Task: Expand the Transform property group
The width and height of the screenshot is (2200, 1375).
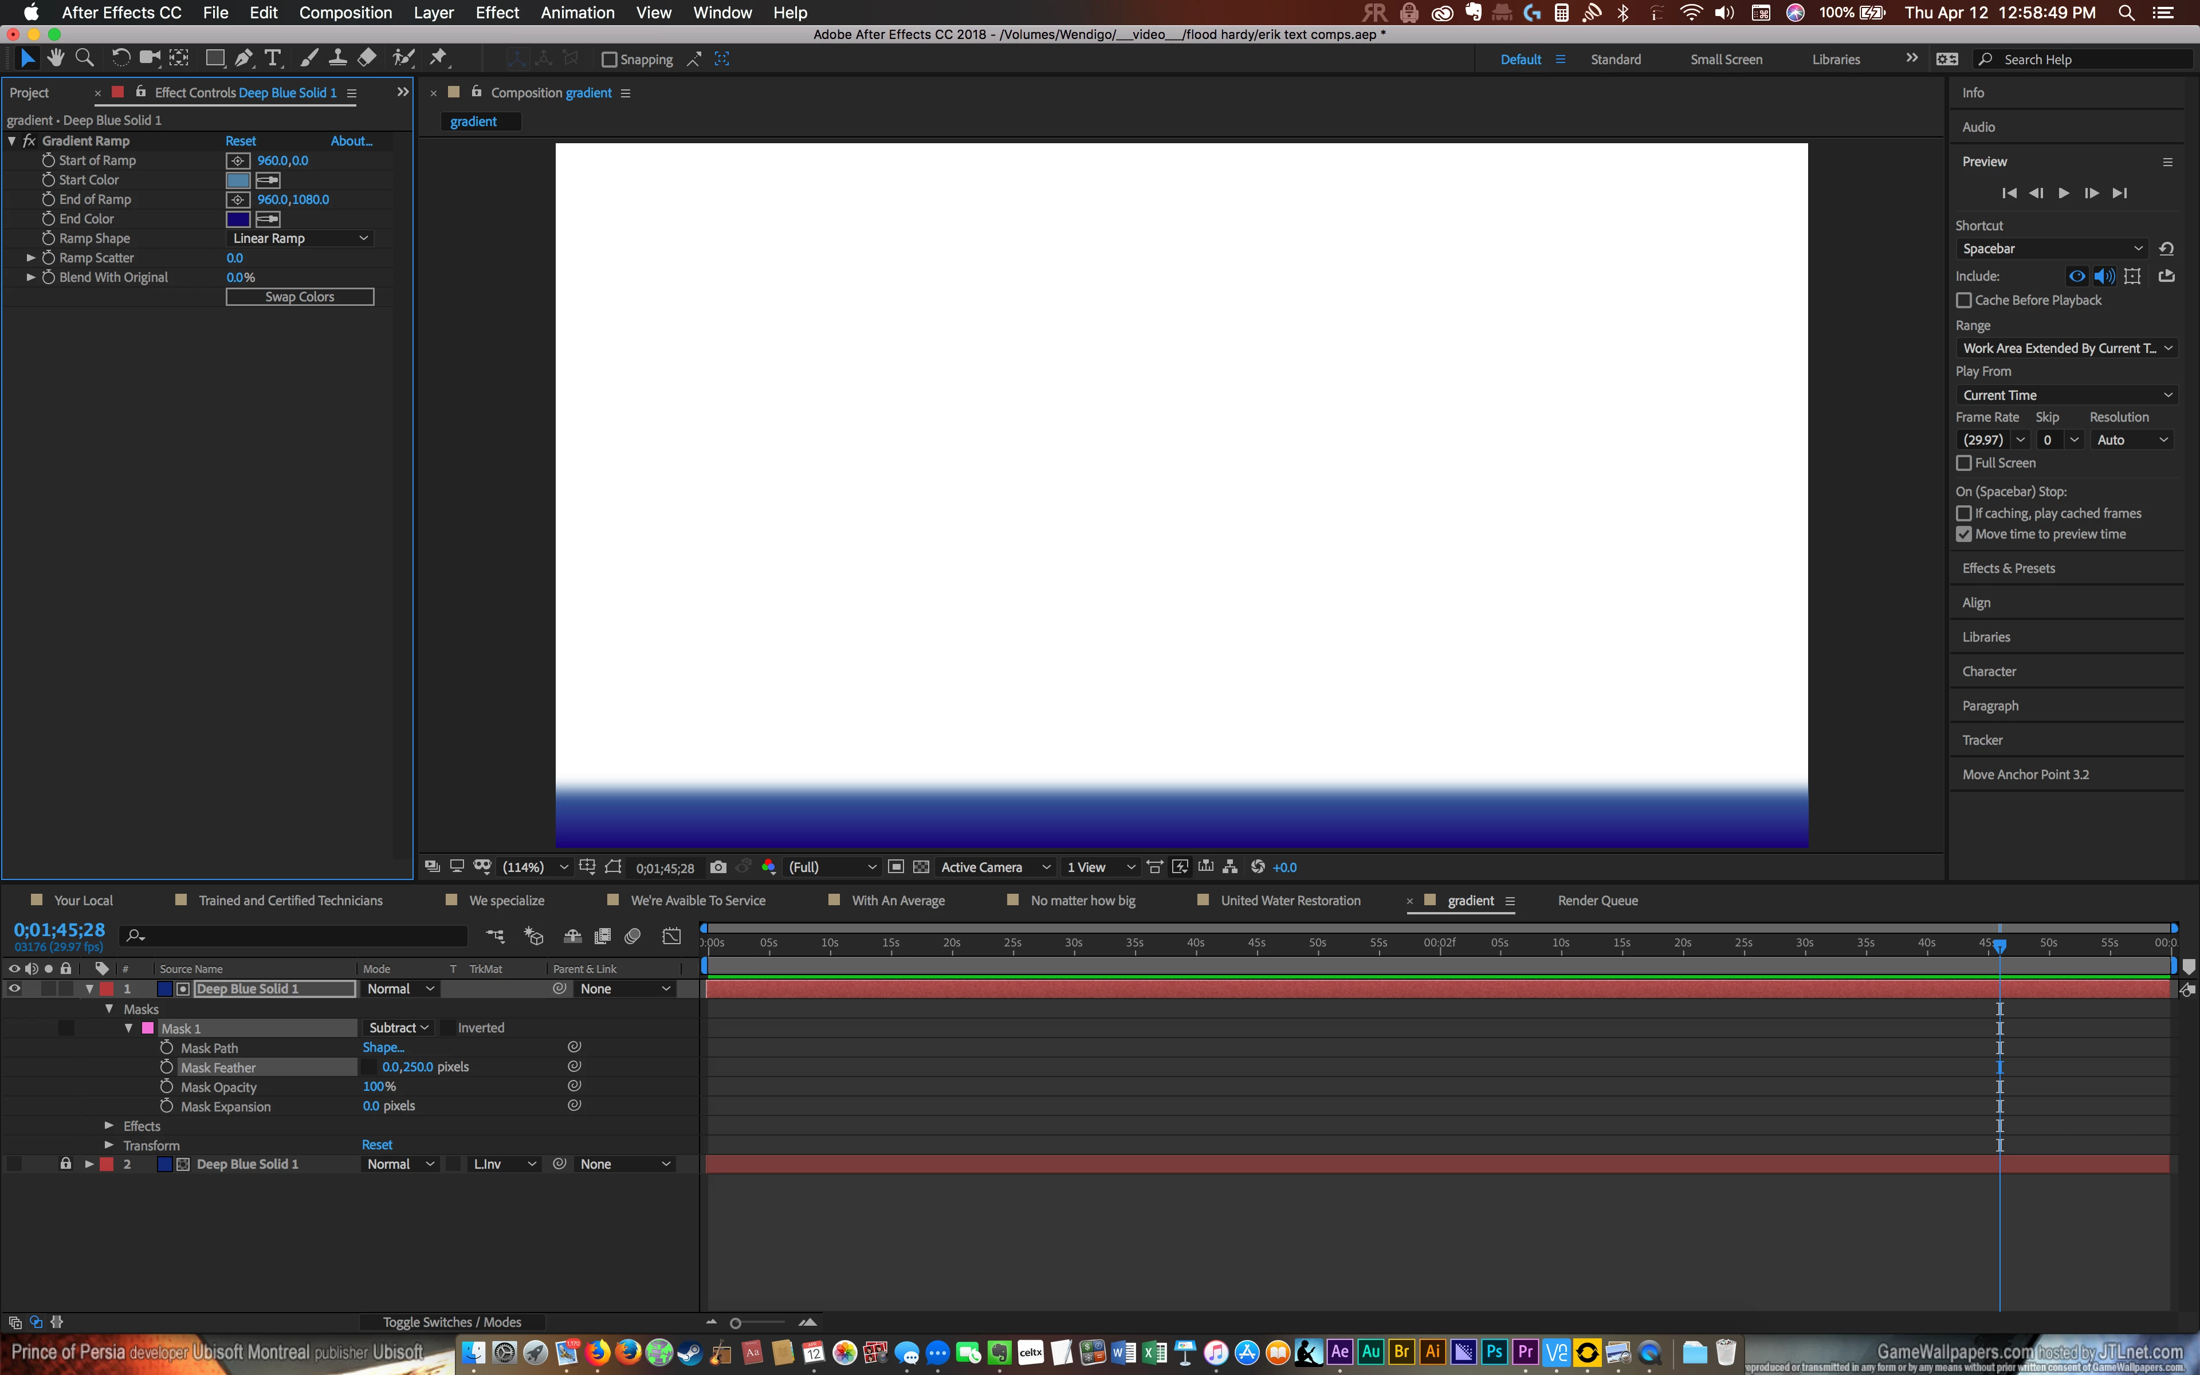Action: 109,1145
